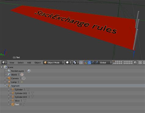145x113 pixels.
Task: Select the RenderLayers label
Action: point(17,71)
